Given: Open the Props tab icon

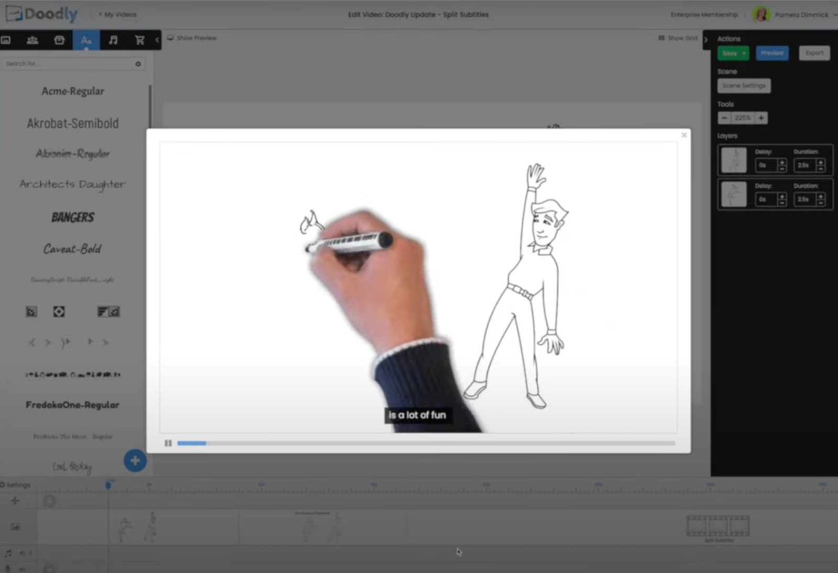Looking at the screenshot, I should pyautogui.click(x=59, y=40).
